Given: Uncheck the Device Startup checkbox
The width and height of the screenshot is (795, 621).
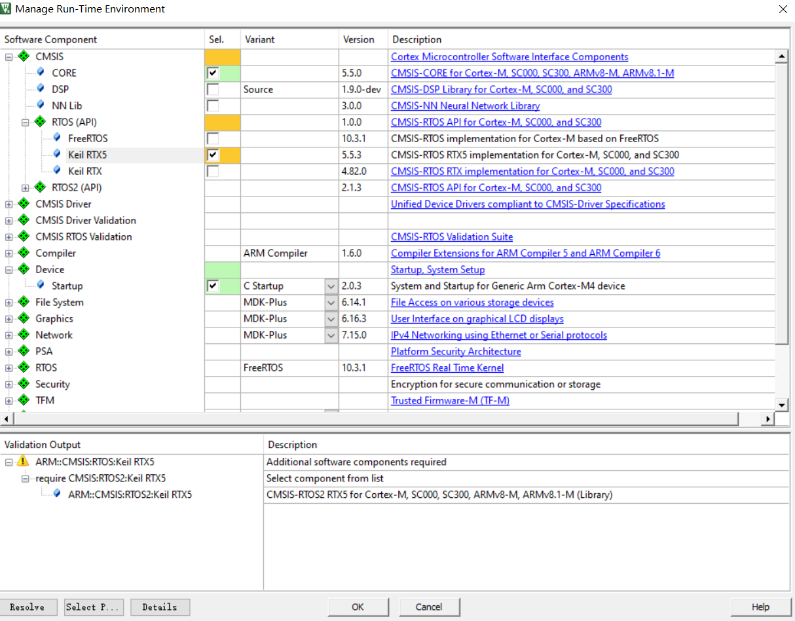Looking at the screenshot, I should (212, 286).
